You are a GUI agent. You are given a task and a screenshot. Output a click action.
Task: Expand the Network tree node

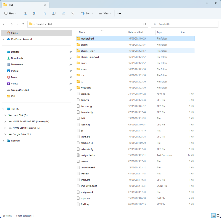[3, 141]
